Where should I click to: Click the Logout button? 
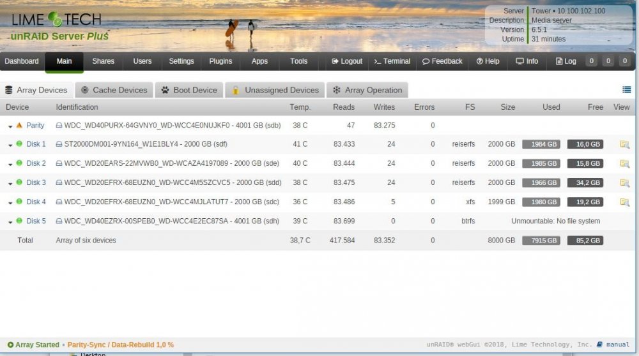(x=347, y=61)
